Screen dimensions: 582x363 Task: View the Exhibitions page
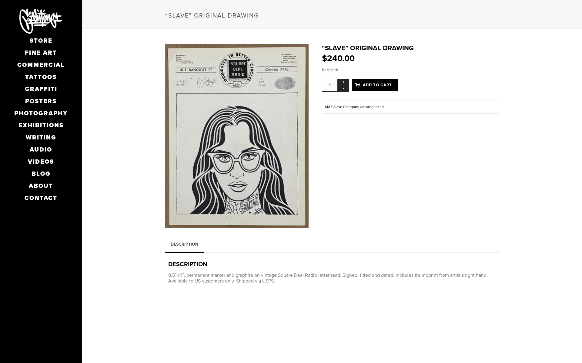(41, 125)
